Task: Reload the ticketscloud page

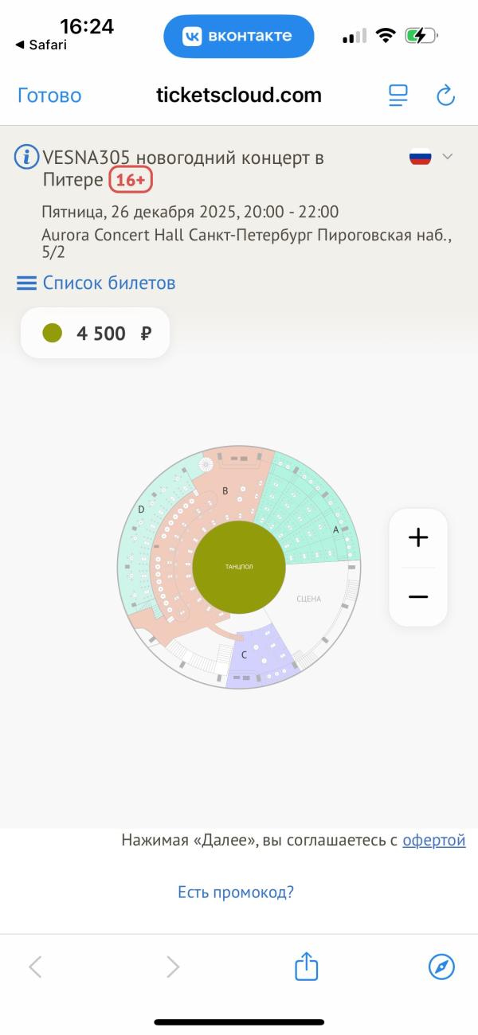Action: [x=445, y=96]
